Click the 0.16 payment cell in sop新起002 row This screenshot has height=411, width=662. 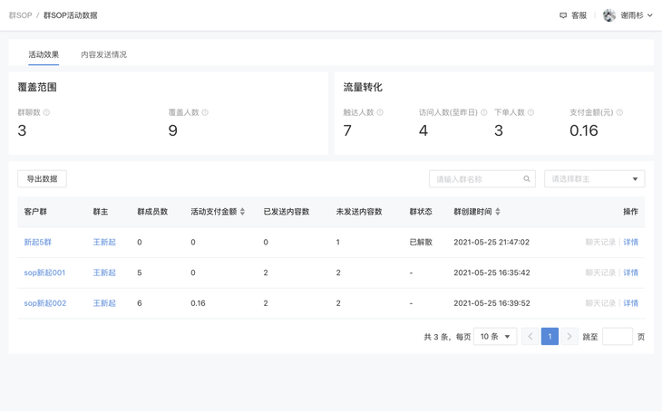tap(198, 303)
